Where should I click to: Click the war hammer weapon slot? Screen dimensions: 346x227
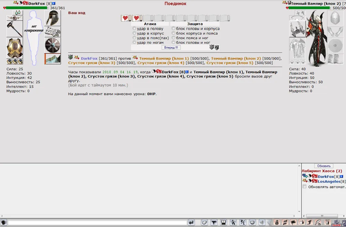pyautogui.click(x=15, y=28)
